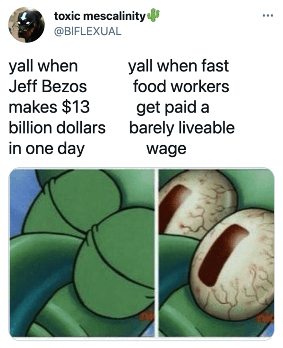
Task: Click the 'in one day' text line
Action: click(47, 148)
